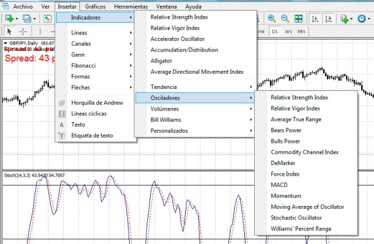374x244 pixels.
Task: Insert Horquilla de Andrew object
Action: click(96, 102)
